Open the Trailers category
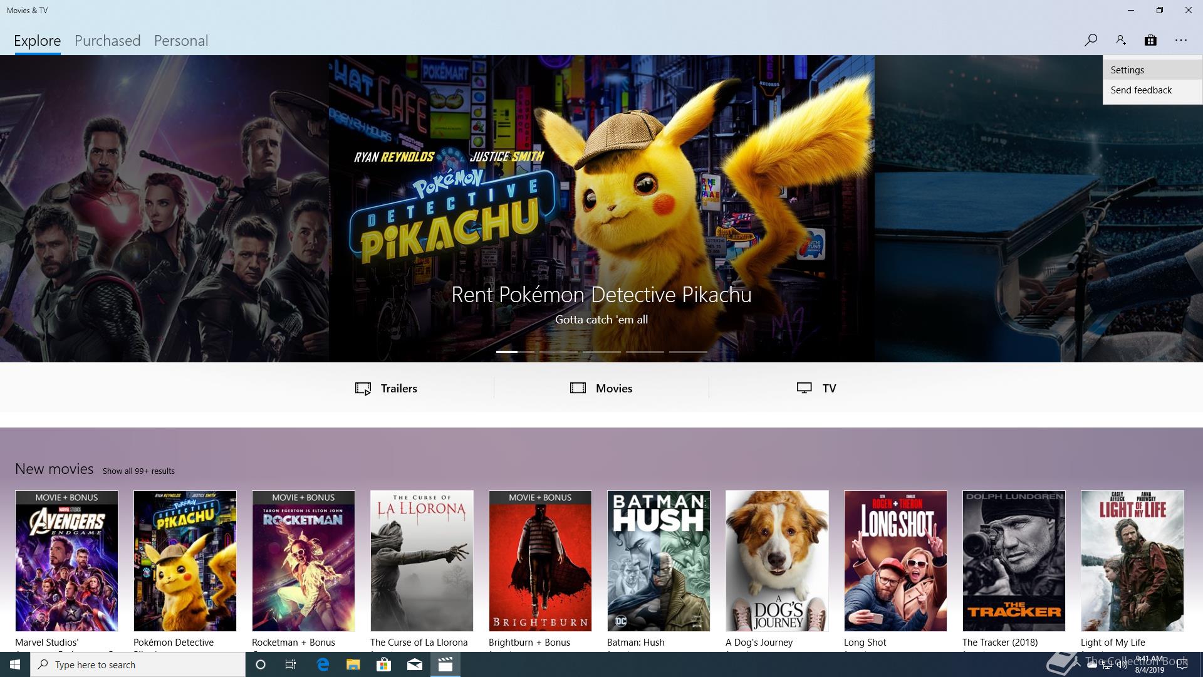The height and width of the screenshot is (677, 1203). pos(386,388)
